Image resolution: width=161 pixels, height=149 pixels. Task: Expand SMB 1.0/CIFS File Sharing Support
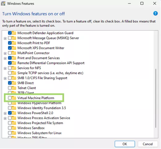point(5,78)
